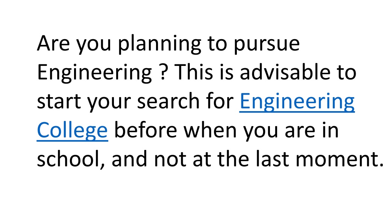
Task: Click the word 'Are' at paragraph start
Action: (53, 43)
